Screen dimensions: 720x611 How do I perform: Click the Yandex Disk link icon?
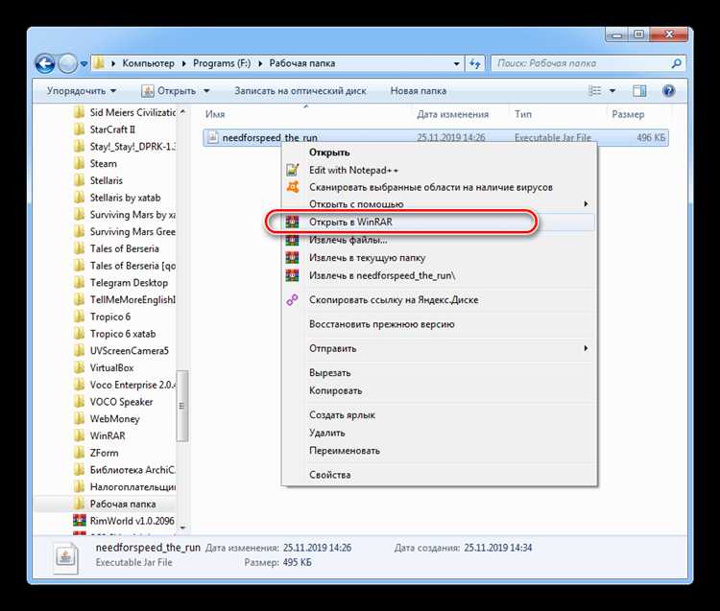click(293, 300)
